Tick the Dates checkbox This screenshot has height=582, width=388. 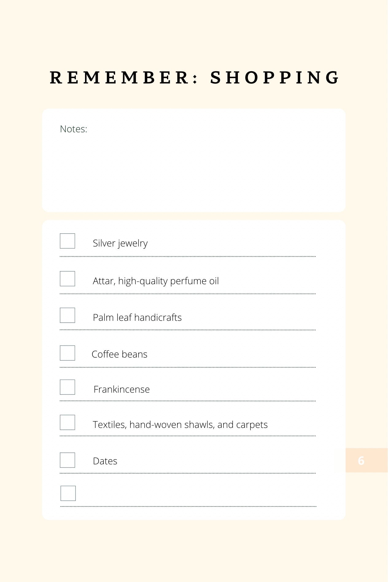[68, 460]
